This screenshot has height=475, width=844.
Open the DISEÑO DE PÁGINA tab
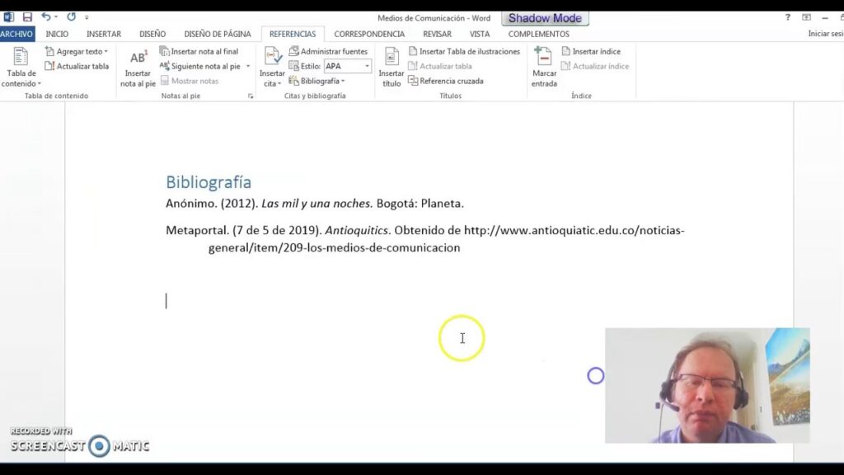(x=218, y=34)
